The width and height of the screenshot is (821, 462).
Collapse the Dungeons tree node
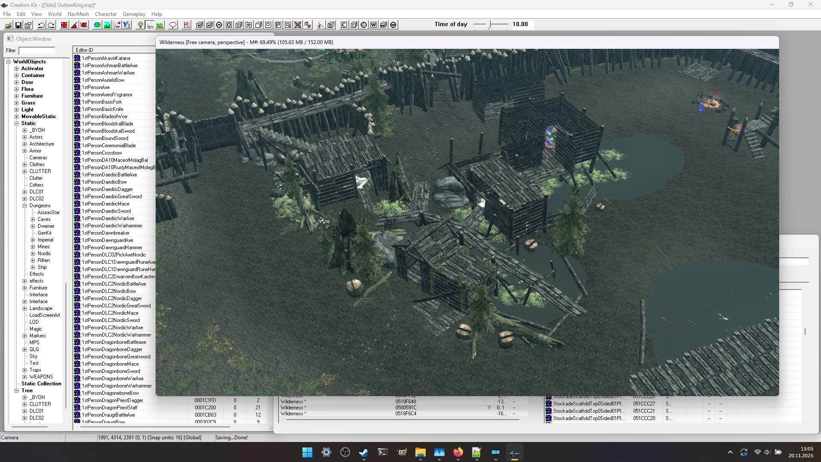25,206
